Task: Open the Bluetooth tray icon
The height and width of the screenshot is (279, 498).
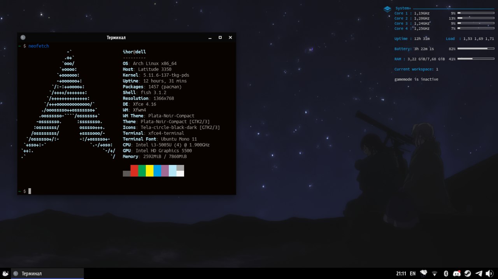Action: coord(446,274)
